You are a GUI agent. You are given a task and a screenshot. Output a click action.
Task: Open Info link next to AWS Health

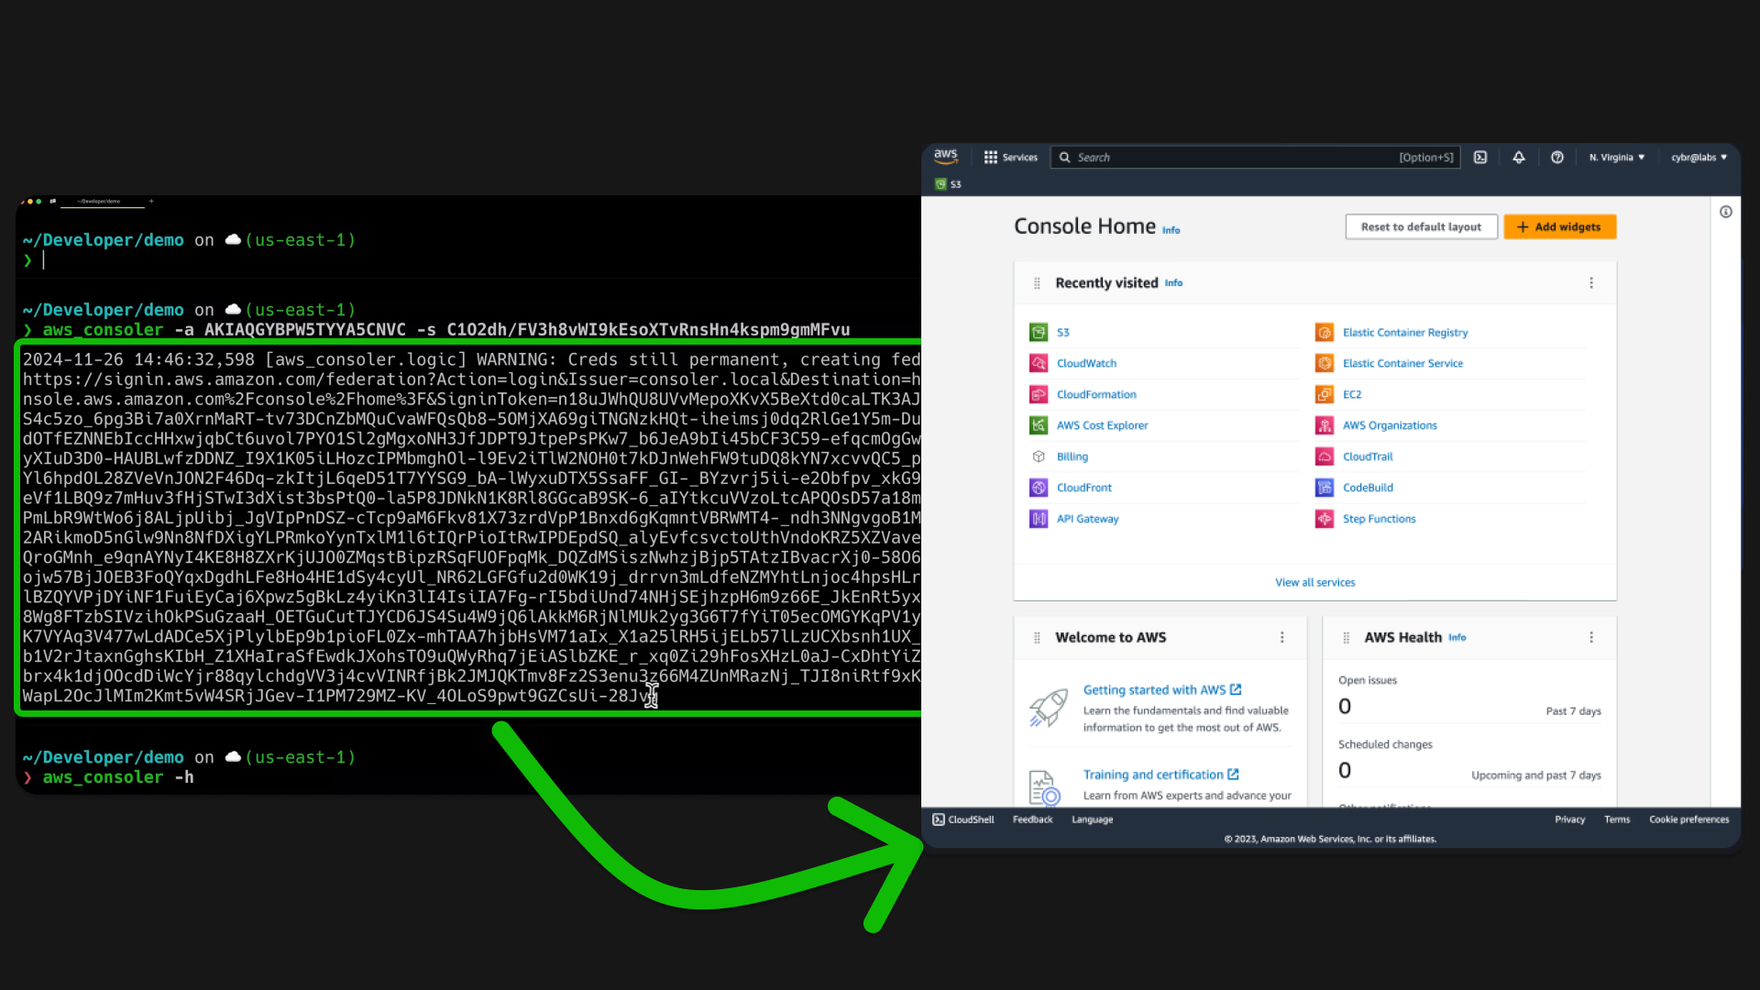(x=1457, y=638)
